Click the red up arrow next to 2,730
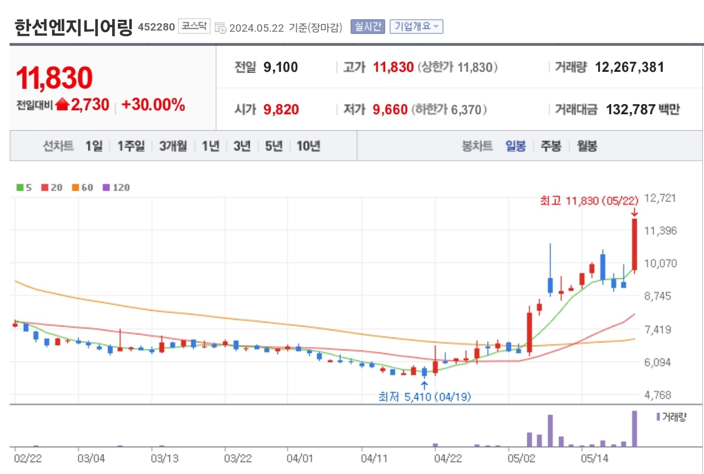The height and width of the screenshot is (474, 704). (x=62, y=105)
